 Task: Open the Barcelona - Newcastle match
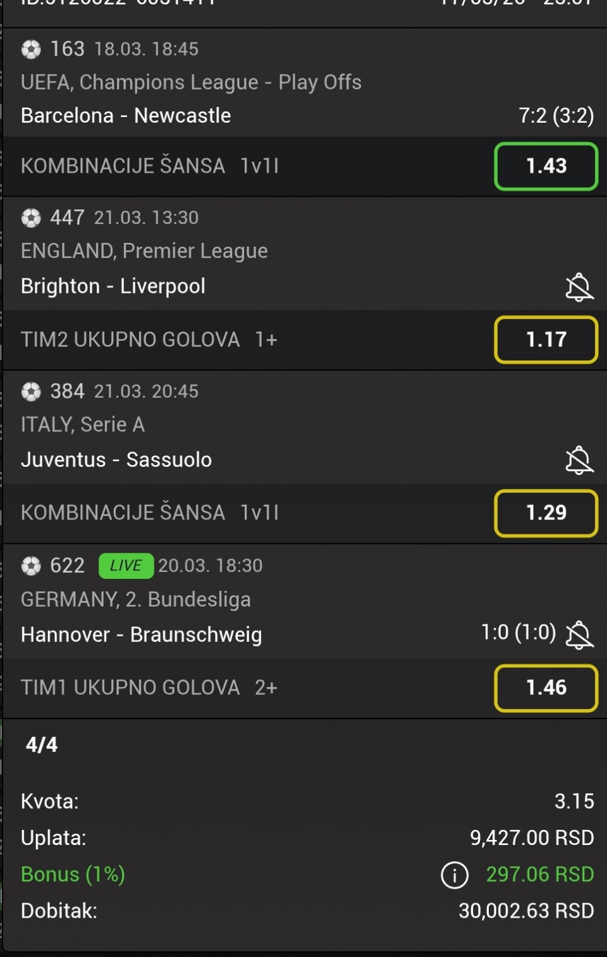(126, 116)
